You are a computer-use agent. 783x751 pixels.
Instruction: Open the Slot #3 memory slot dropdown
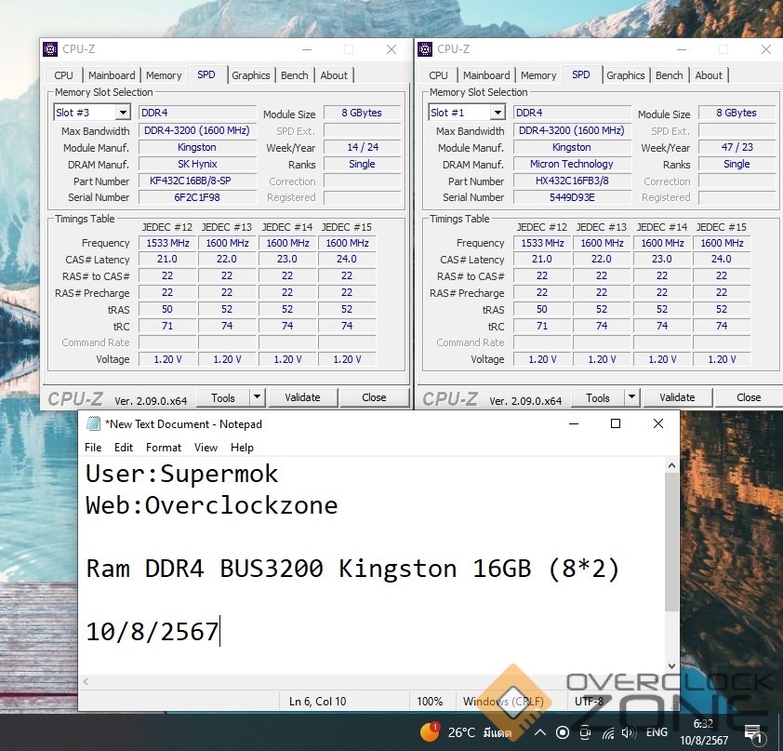pos(123,113)
